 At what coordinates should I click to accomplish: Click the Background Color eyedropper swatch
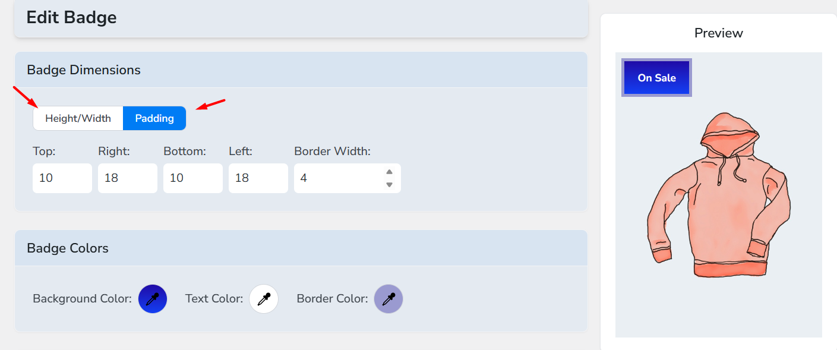153,299
